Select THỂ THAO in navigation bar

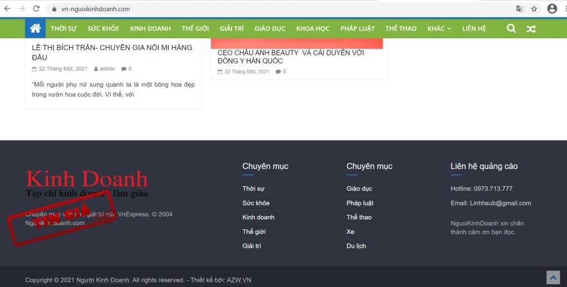pos(401,28)
